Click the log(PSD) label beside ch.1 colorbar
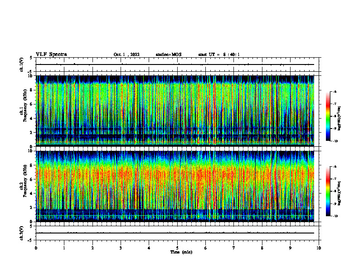This screenshot has width=359, height=278. [340, 119]
